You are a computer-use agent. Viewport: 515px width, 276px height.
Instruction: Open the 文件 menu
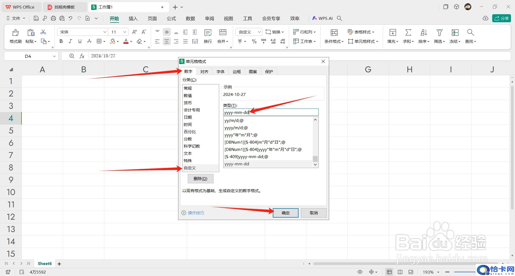tap(16, 18)
